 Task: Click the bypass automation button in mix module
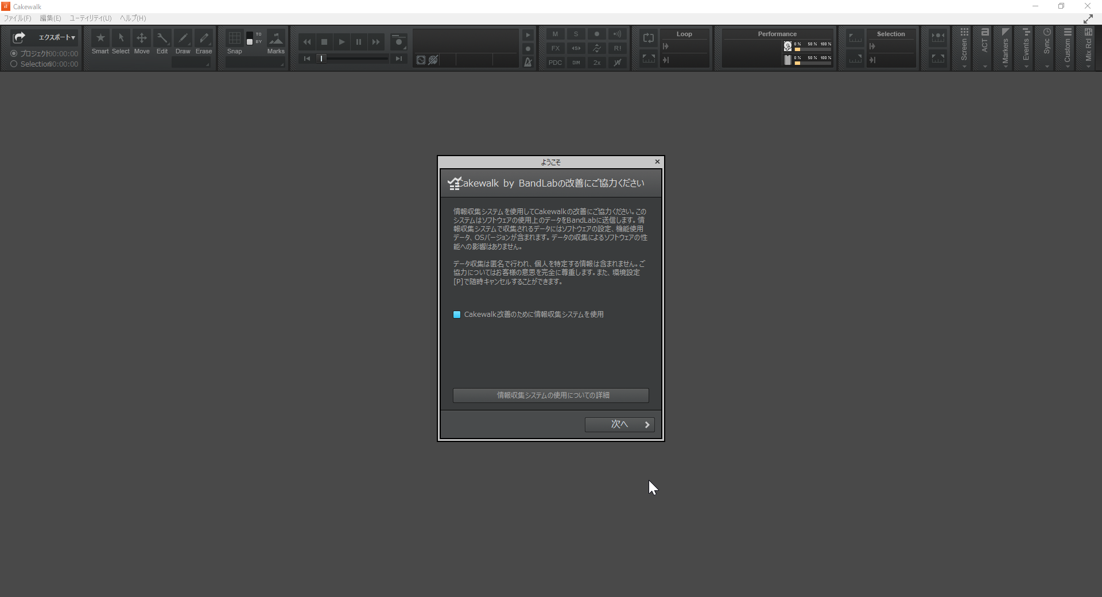click(x=618, y=63)
